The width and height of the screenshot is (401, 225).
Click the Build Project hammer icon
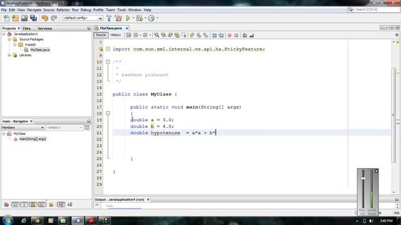point(109,18)
